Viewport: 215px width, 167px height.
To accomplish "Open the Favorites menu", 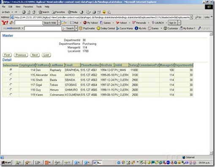I will point(28,7).
